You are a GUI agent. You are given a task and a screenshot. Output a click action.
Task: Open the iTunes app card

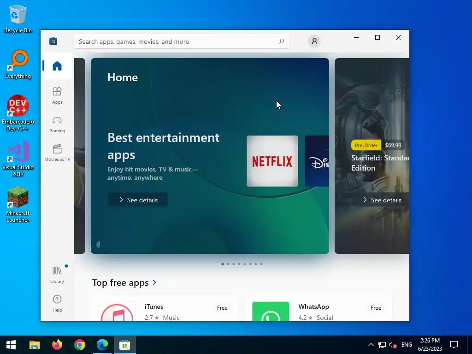pos(165,308)
